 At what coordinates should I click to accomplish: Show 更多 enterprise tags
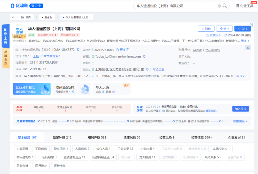(x=245, y=41)
